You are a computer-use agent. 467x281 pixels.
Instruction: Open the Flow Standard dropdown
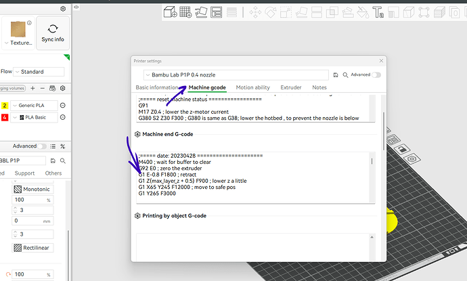(39, 72)
